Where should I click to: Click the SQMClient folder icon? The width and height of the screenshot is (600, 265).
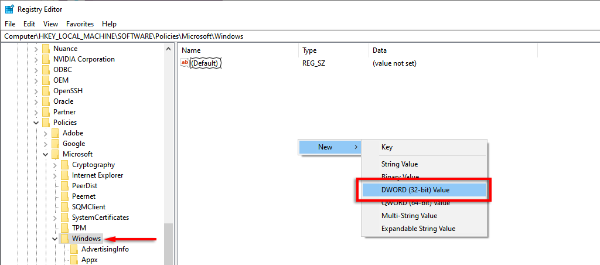pyautogui.click(x=64, y=207)
